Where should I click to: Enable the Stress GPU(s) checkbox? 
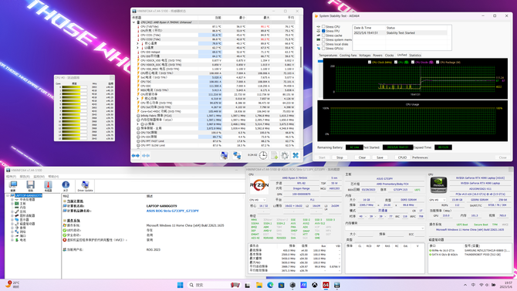point(323,48)
